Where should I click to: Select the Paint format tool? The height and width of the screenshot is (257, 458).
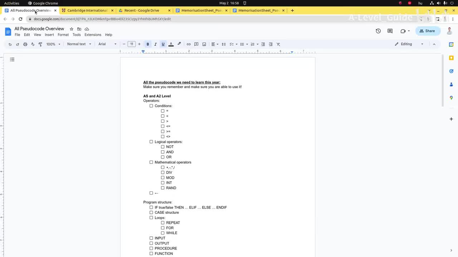coord(40,44)
